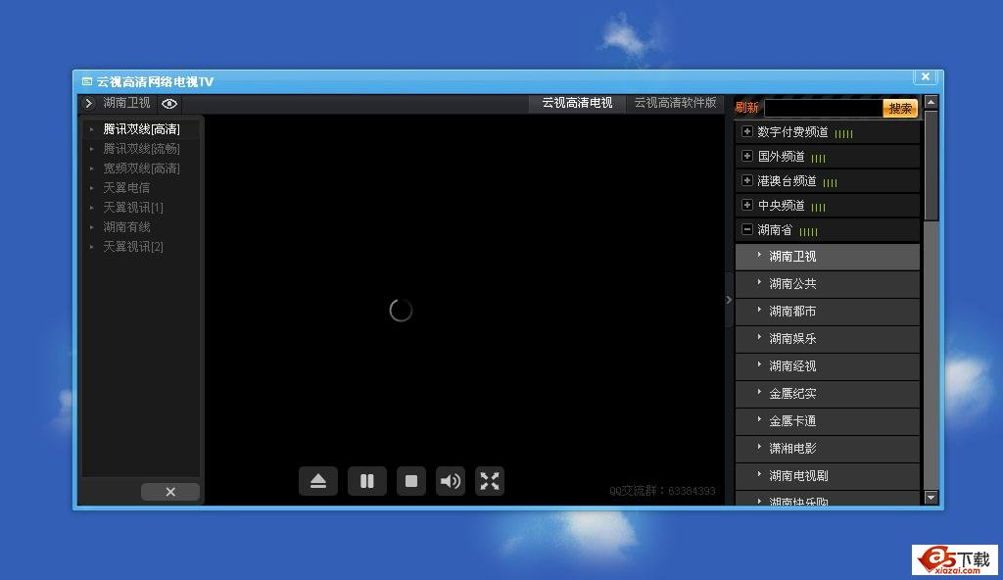Expand the 数字付费频道 category

[x=747, y=131]
